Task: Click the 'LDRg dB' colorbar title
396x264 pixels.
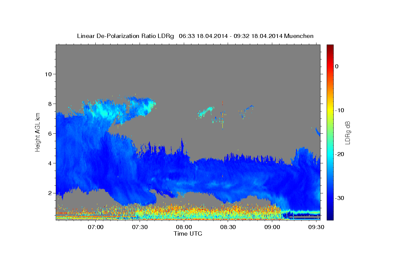Action: [x=348, y=132]
